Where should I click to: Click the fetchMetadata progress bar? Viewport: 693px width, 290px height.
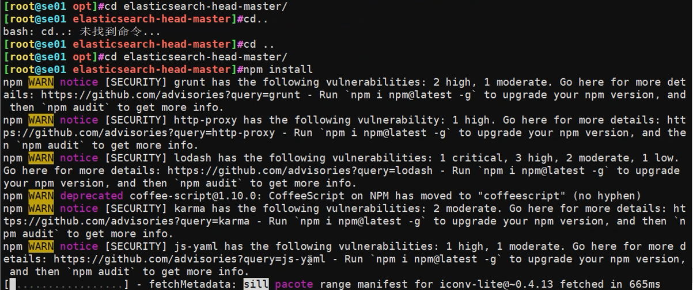66,284
